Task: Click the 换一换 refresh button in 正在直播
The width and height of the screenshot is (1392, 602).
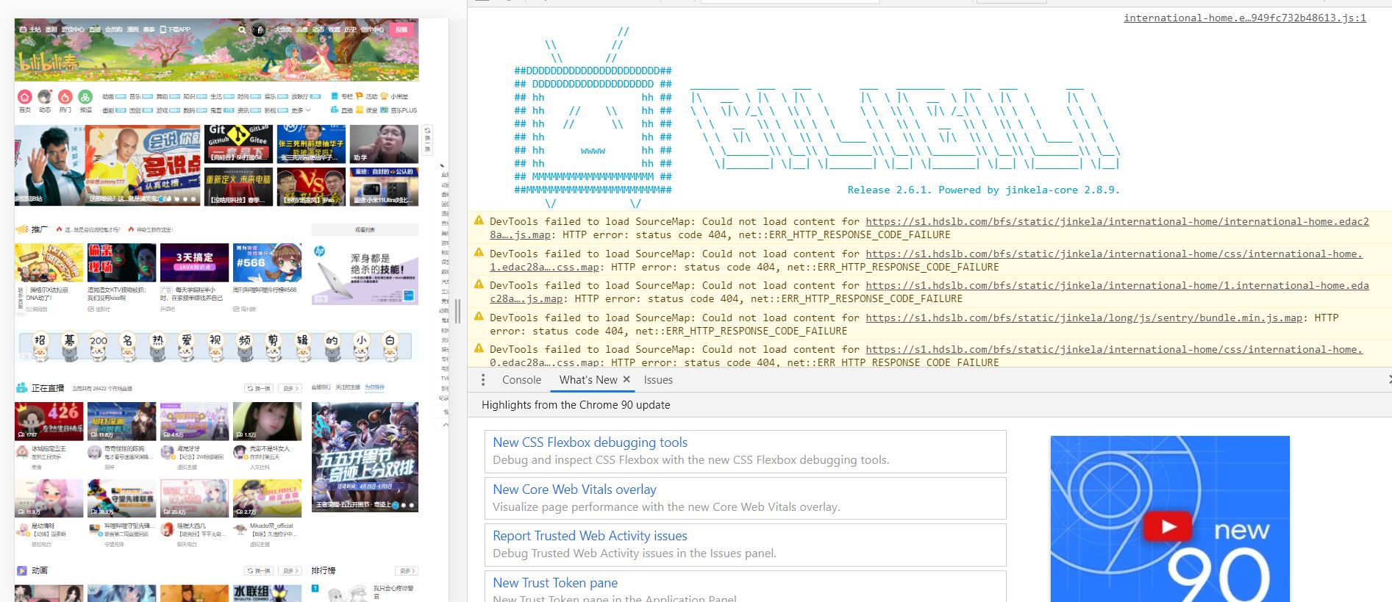Action: pyautogui.click(x=259, y=388)
